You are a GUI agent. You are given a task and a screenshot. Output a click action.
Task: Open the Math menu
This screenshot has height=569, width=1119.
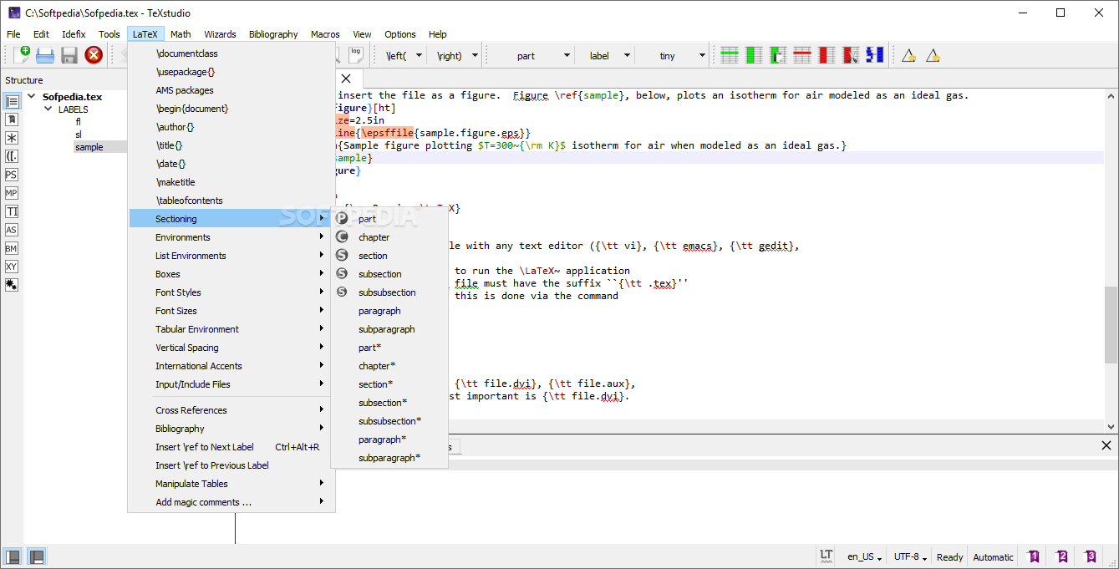(x=181, y=34)
